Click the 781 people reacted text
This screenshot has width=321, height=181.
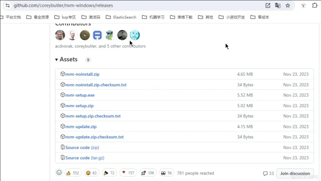point(195,173)
